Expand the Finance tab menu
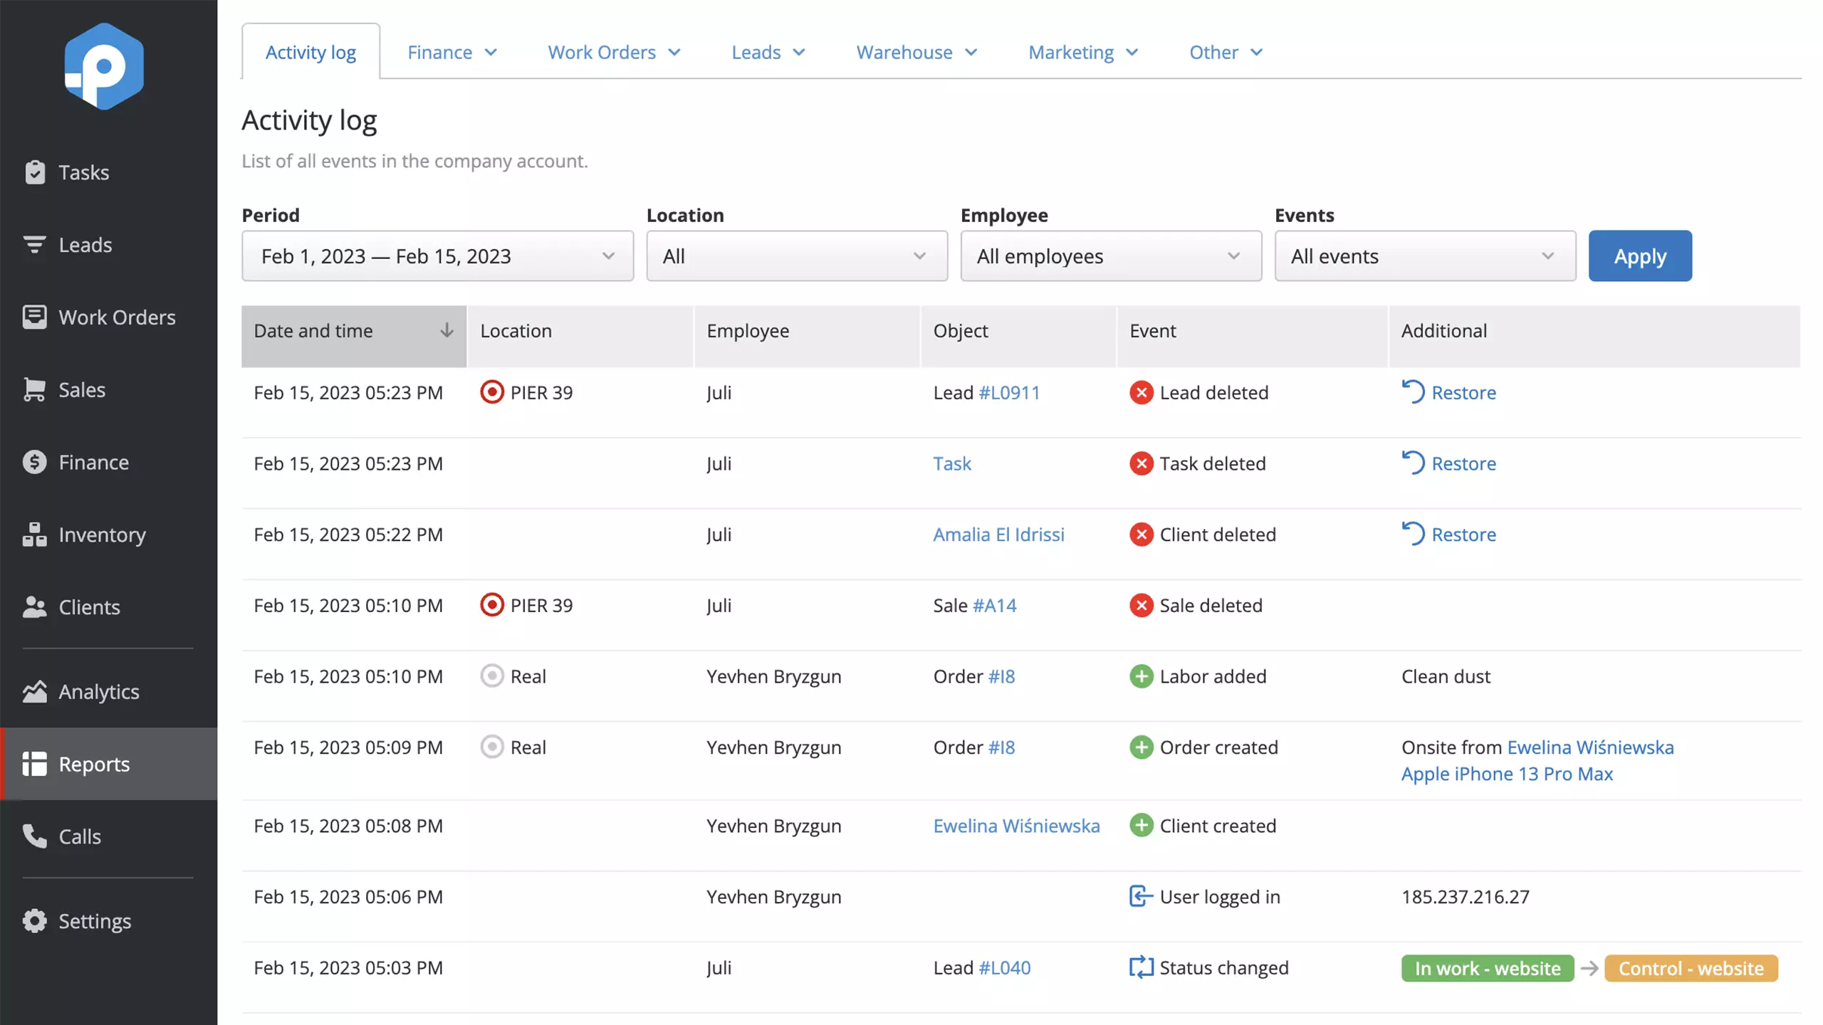This screenshot has width=1823, height=1025. click(x=452, y=52)
